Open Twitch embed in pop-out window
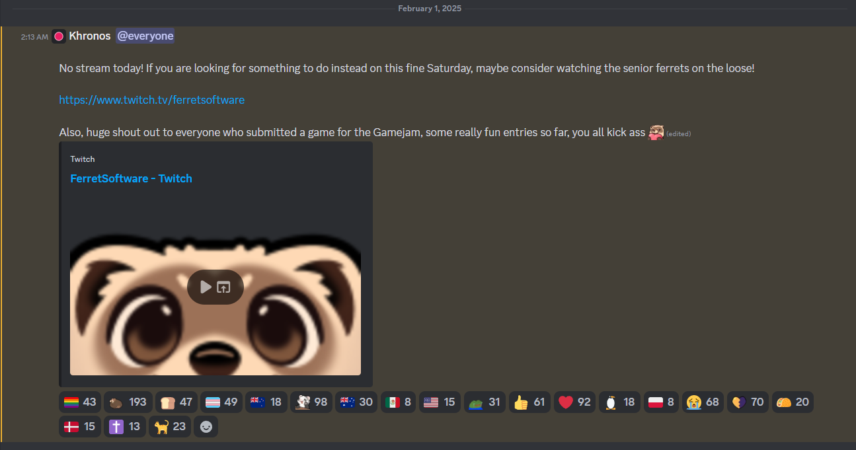The height and width of the screenshot is (450, 856). pyautogui.click(x=224, y=287)
